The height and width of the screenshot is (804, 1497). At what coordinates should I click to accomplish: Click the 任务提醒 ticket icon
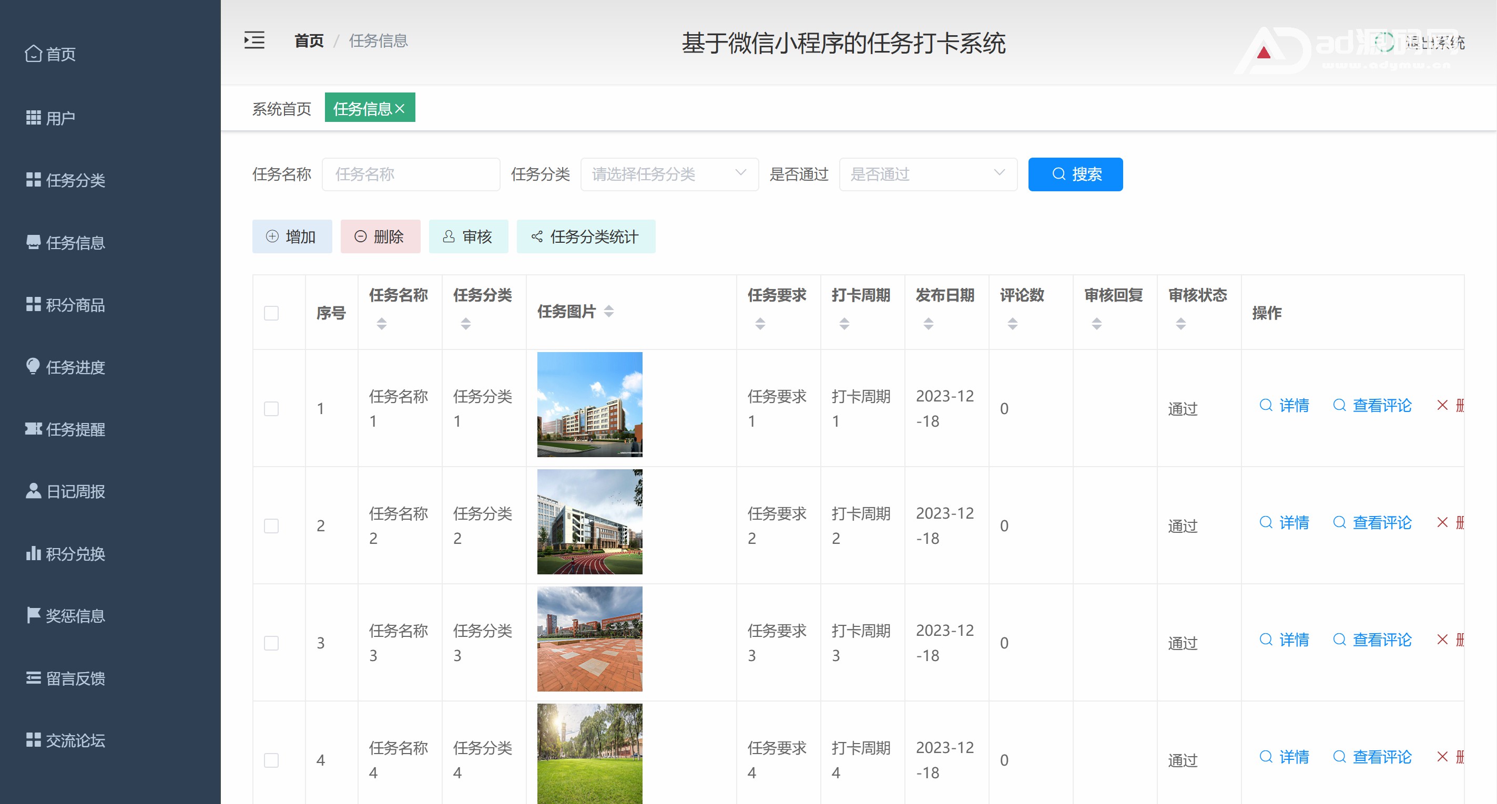33,429
